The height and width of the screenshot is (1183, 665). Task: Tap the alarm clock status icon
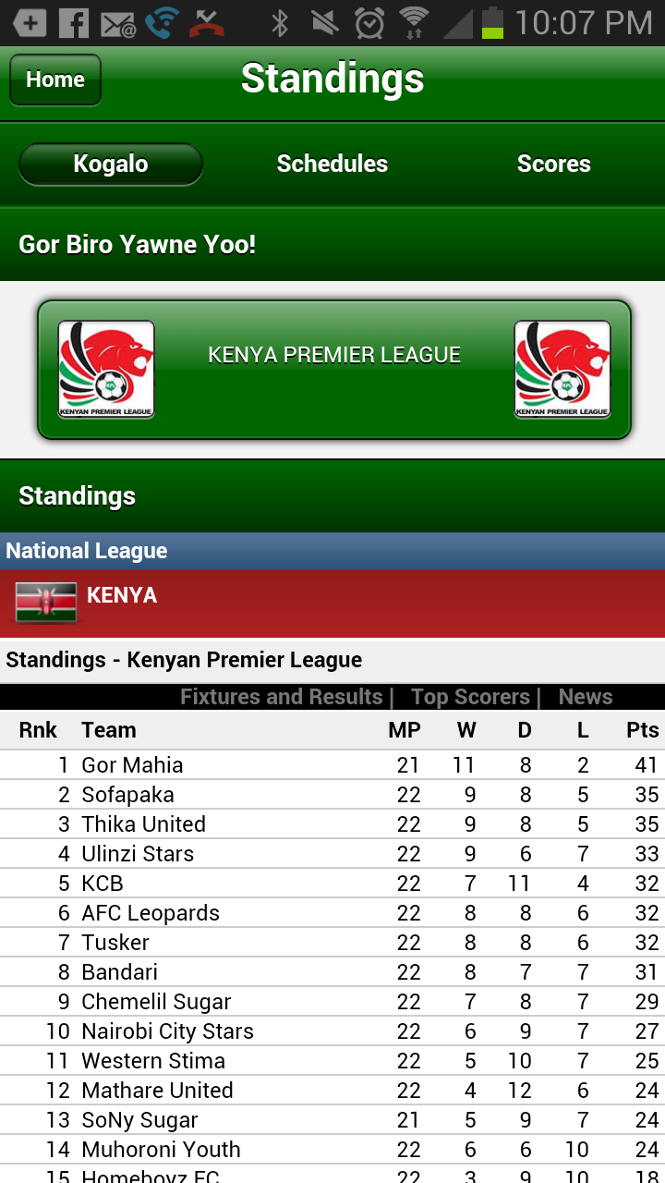point(369,22)
